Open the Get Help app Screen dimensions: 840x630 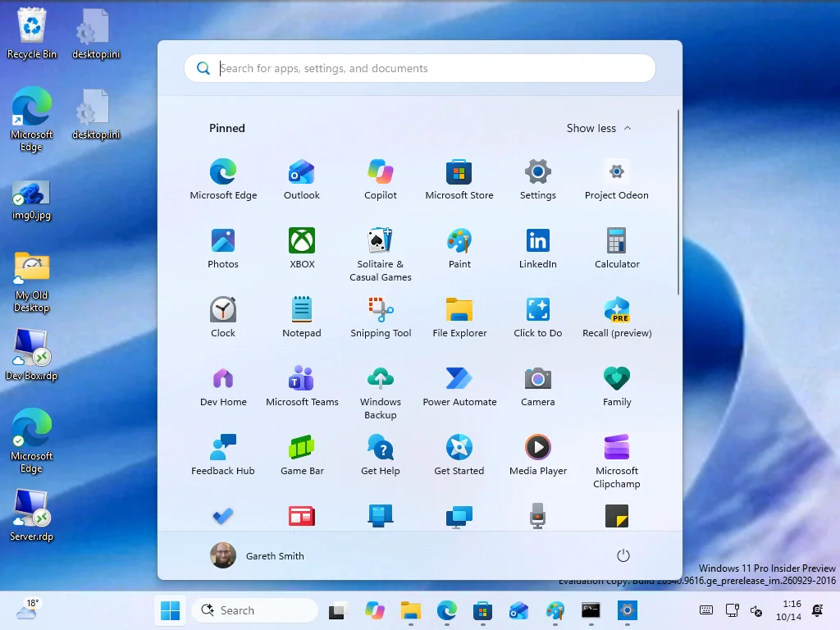[x=381, y=455]
